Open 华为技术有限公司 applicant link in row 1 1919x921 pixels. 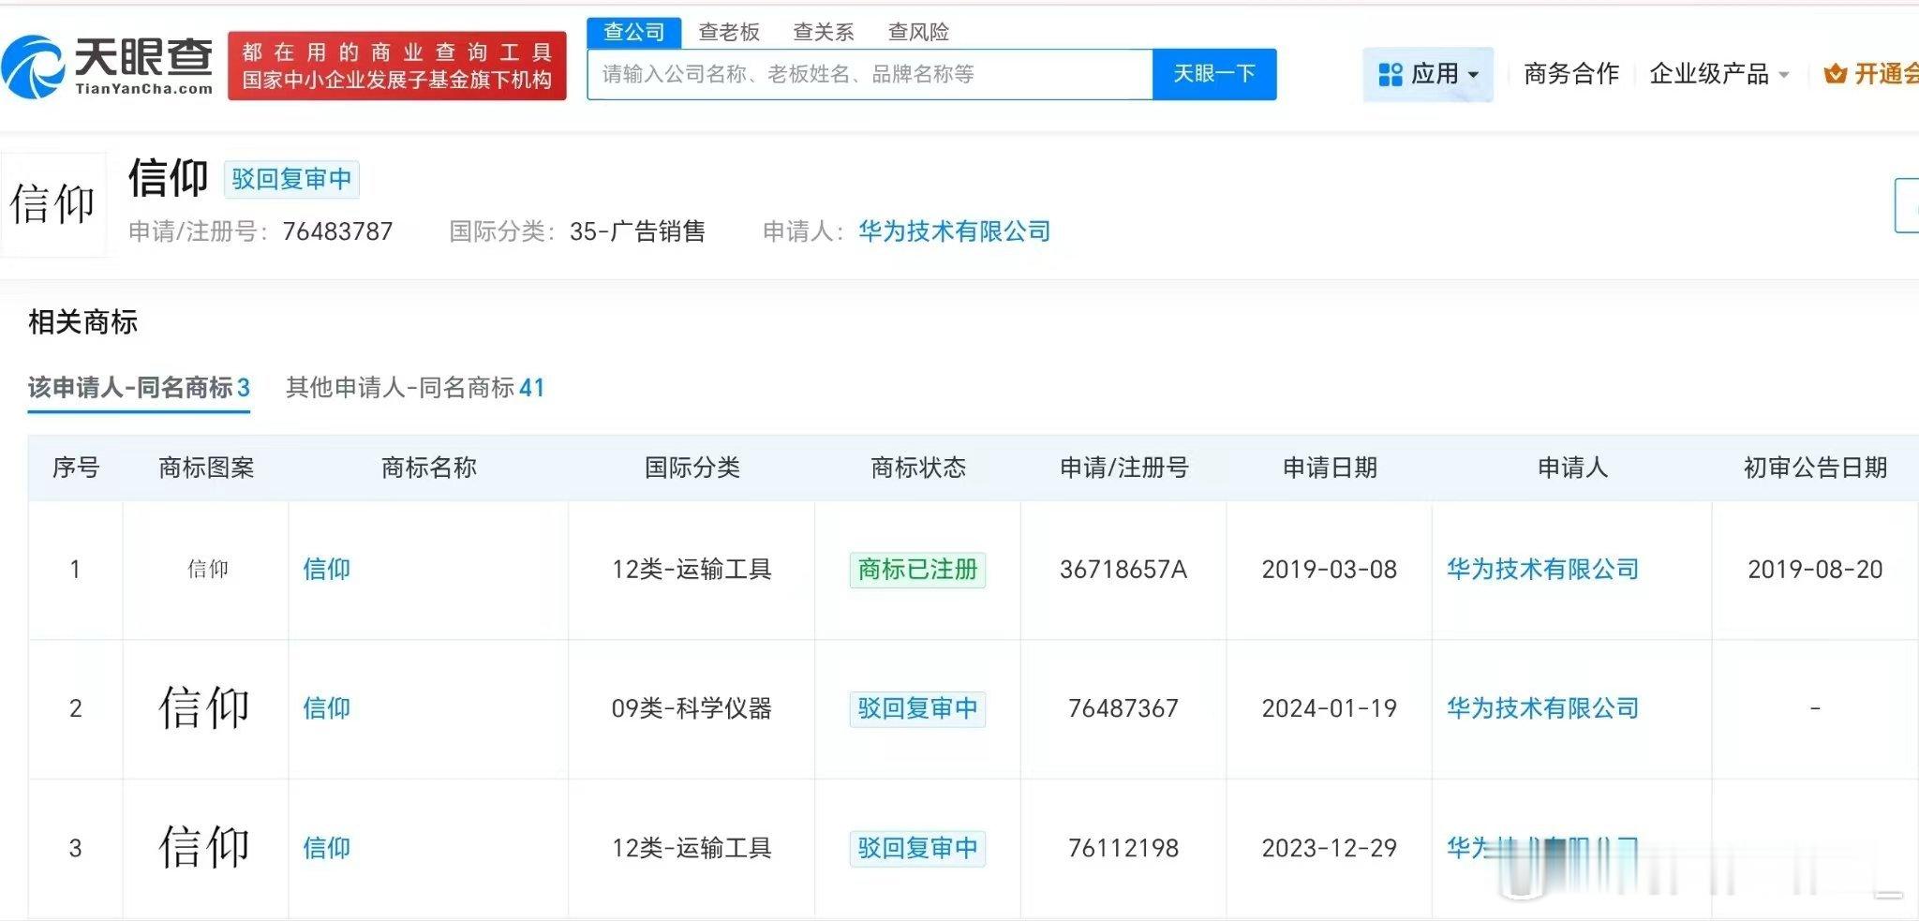(x=1542, y=569)
